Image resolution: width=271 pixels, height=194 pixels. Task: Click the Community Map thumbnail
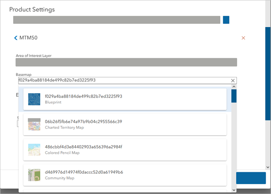pos(34,175)
